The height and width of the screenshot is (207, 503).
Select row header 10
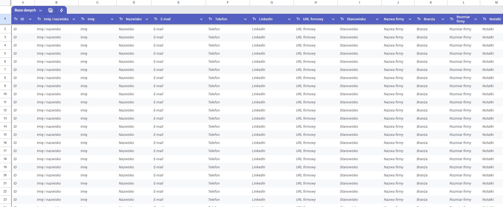5,94
